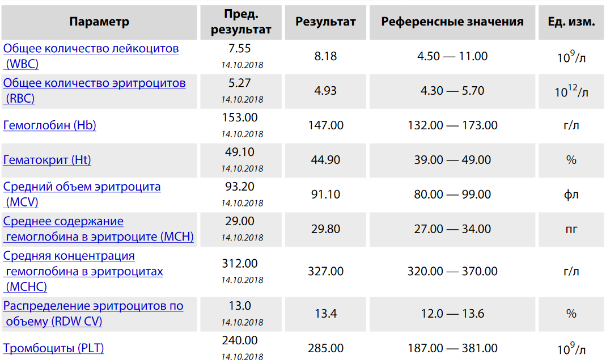Click the Пред. результат column header
Image resolution: width=606 pixels, height=363 pixels.
click(x=240, y=22)
